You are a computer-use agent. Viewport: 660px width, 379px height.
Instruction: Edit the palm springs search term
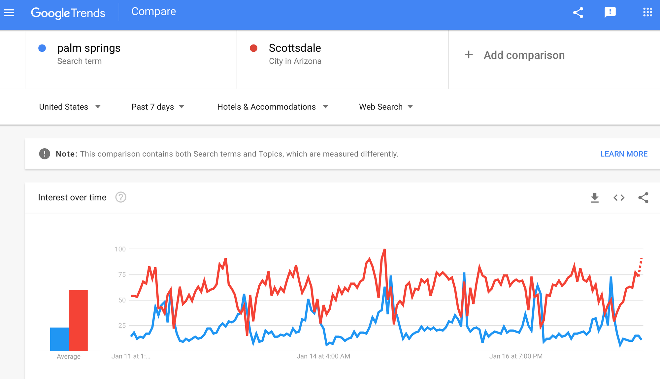(x=89, y=48)
